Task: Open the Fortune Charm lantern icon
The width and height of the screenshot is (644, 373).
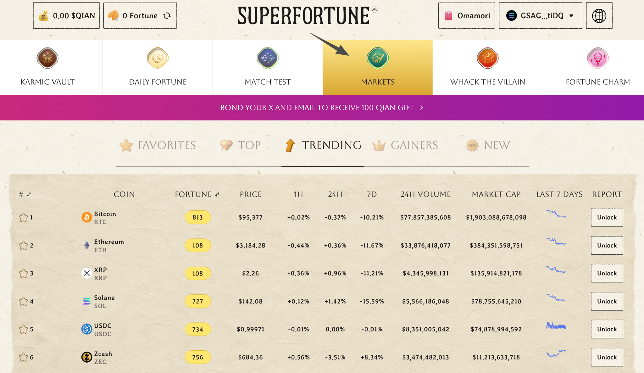Action: 597,58
